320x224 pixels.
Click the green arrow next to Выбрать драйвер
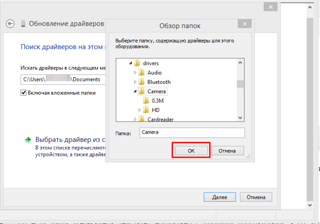click(28, 139)
